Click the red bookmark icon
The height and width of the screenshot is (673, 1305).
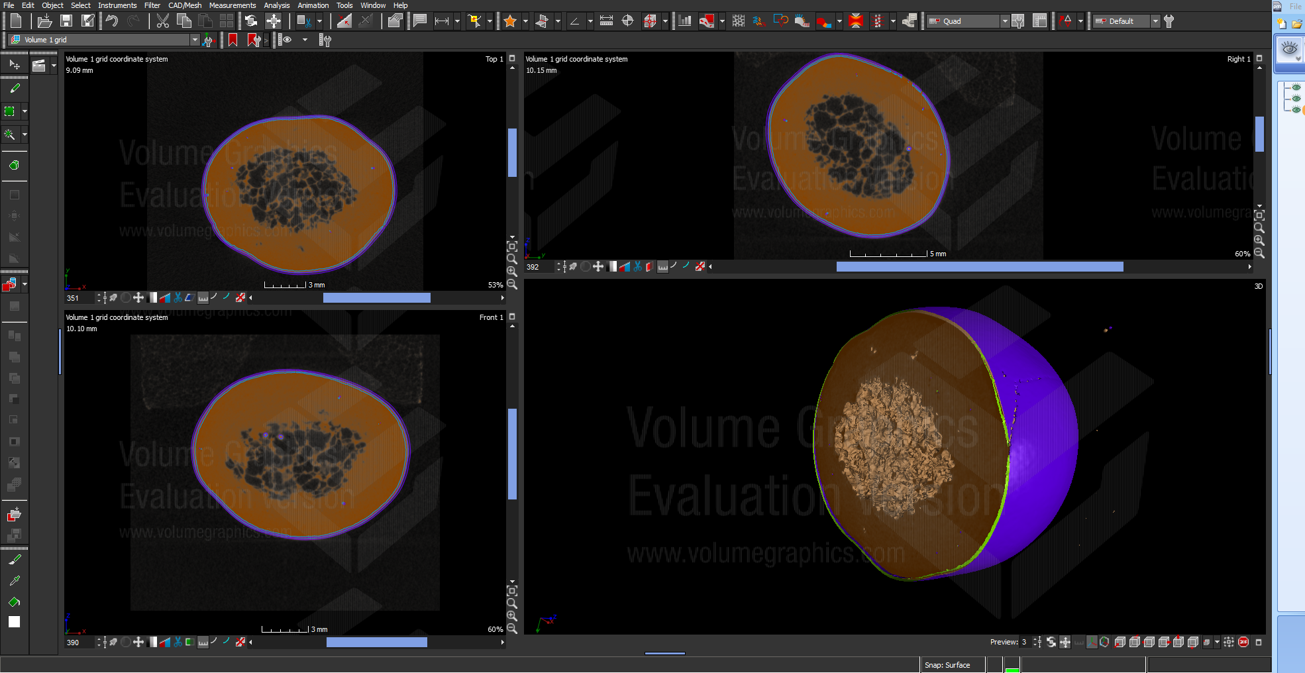233,40
